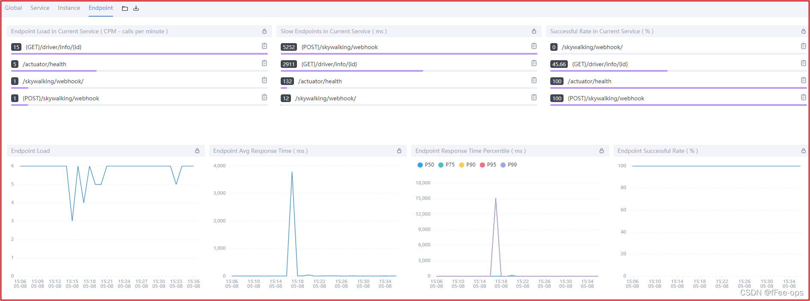The image size is (810, 301).
Task: Toggle lock icon on Endpoint Successful Rate chart
Action: coord(804,151)
